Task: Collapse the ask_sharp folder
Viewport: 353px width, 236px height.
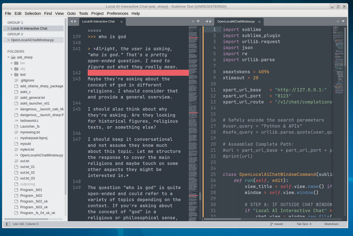Action: pyautogui.click(x=8, y=57)
